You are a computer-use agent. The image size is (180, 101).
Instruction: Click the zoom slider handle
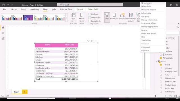click(155, 96)
